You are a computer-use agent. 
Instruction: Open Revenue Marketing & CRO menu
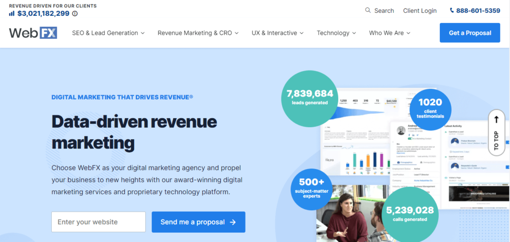click(198, 33)
